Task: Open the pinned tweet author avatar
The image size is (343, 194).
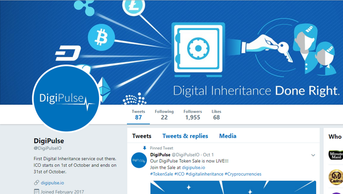Action: click(139, 160)
